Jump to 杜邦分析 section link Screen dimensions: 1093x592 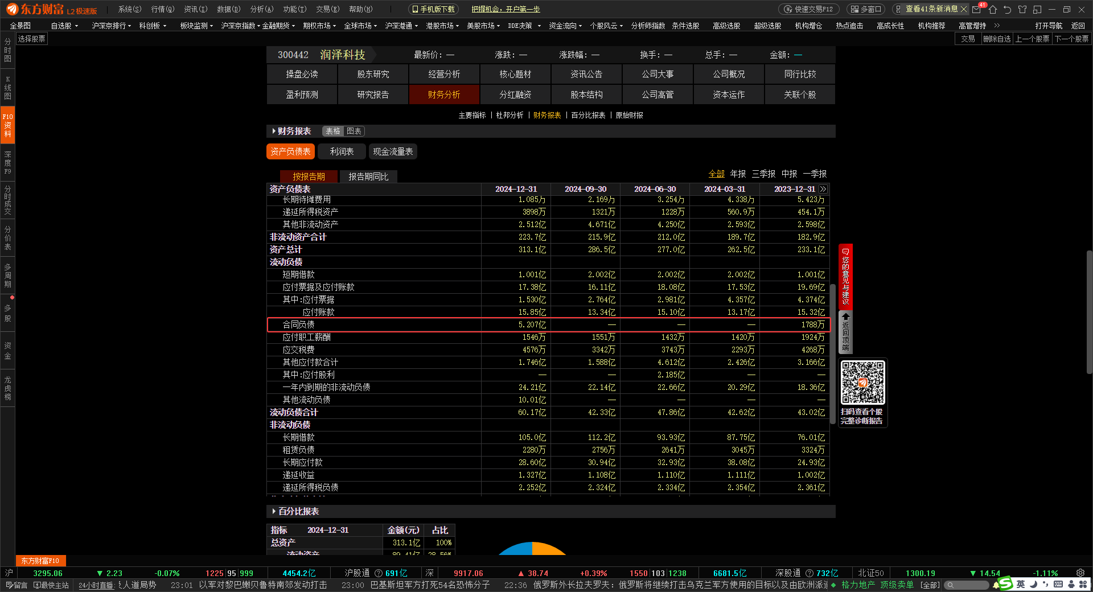[509, 115]
